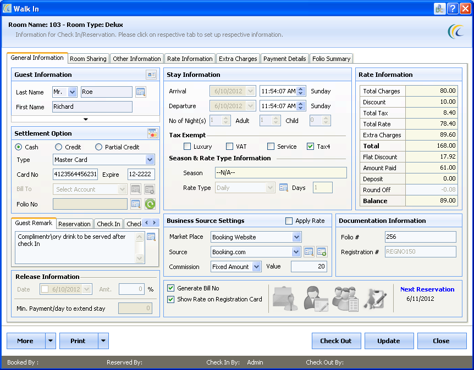Expand the Market Place dropdown
Image resolution: width=474 pixels, height=370 pixels.
296,237
